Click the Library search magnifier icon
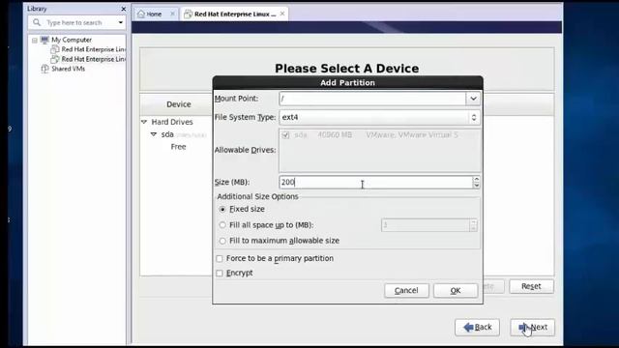Viewport: 619px width, 348px height. 37,22
